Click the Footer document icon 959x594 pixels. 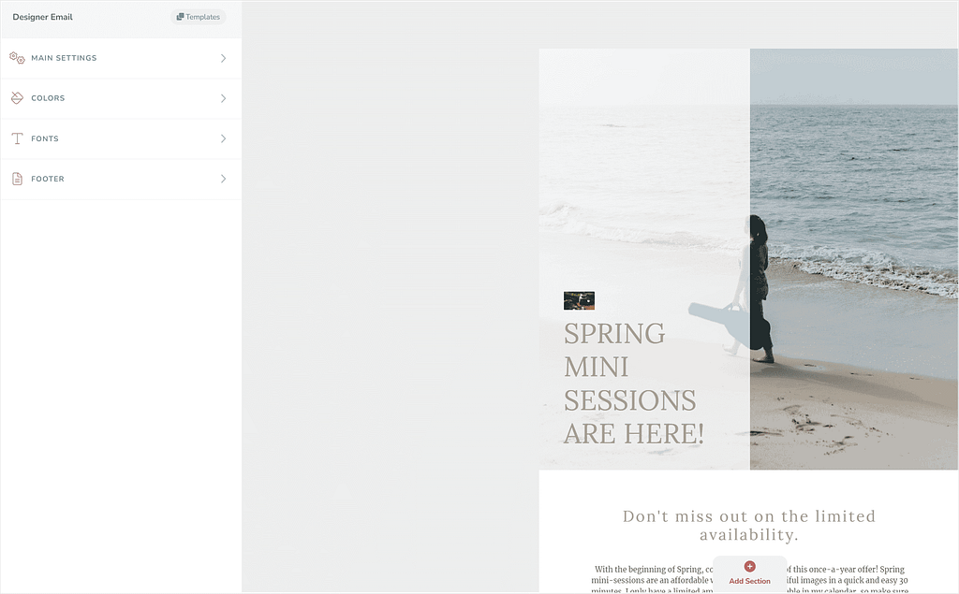coord(17,179)
